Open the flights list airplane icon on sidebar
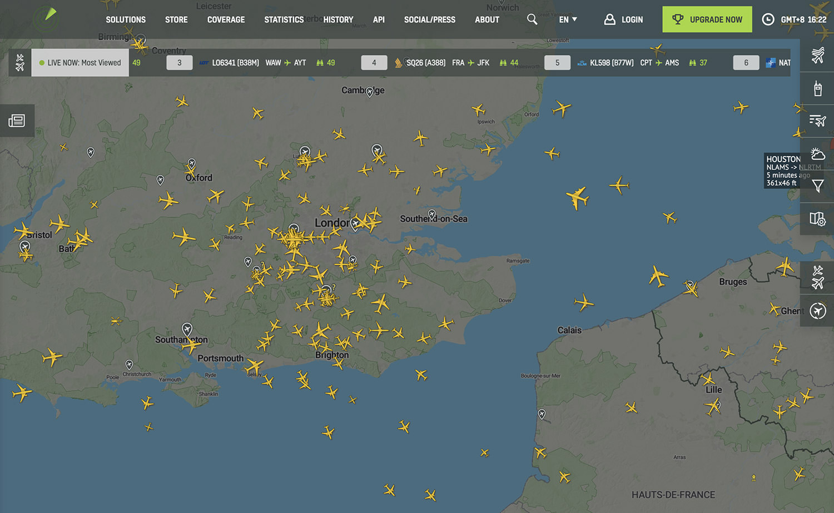 click(x=817, y=55)
